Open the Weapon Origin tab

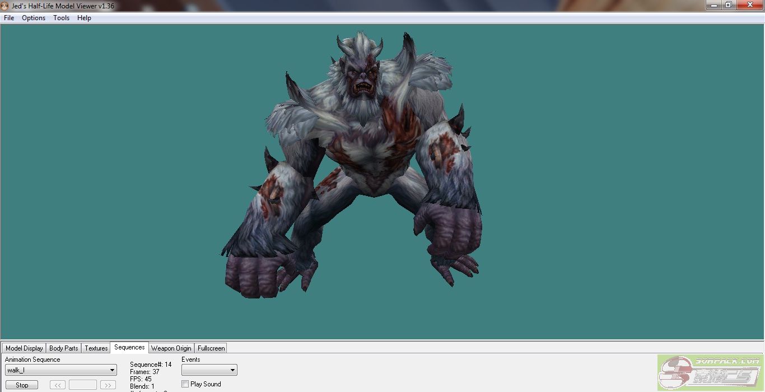pos(171,348)
